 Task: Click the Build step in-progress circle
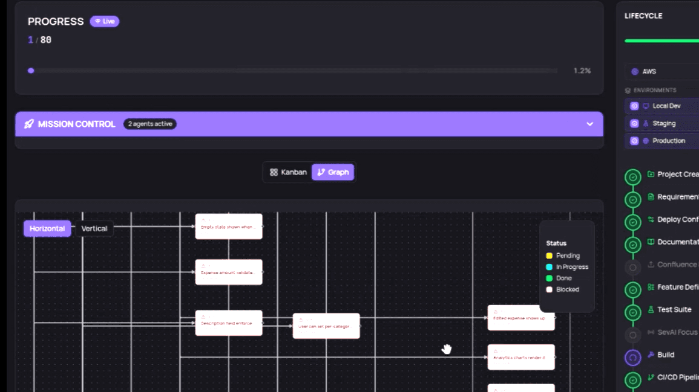[632, 358]
